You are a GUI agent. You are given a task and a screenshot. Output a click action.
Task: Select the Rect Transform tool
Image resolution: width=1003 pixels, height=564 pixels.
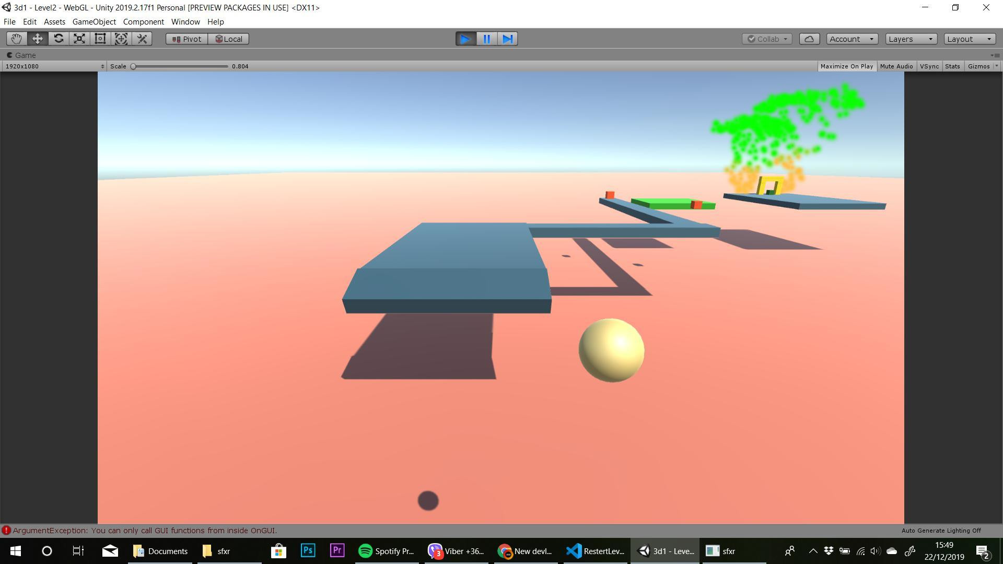click(x=100, y=39)
